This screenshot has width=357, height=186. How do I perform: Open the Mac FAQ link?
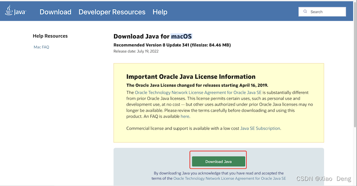tap(41, 47)
